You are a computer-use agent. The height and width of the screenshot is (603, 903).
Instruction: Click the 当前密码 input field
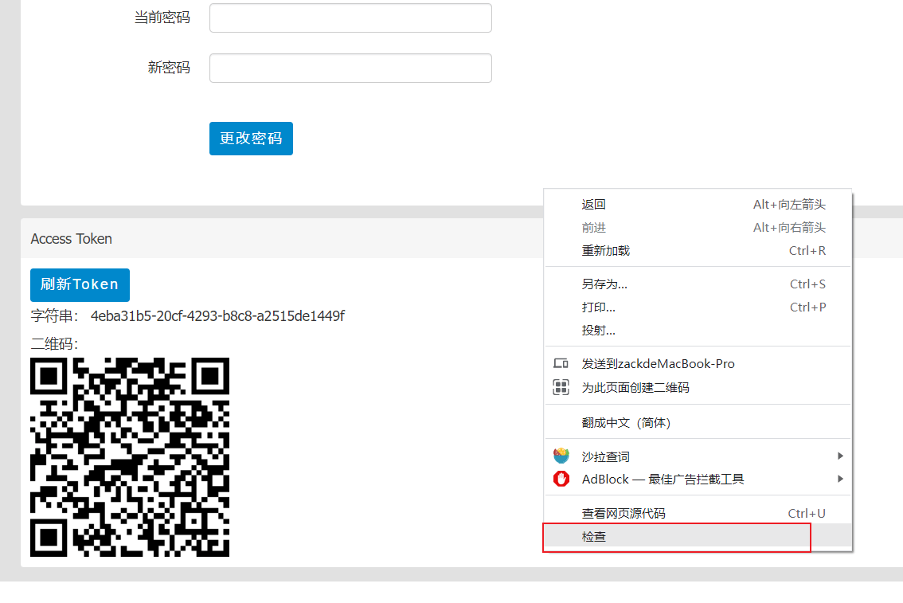[x=350, y=18]
